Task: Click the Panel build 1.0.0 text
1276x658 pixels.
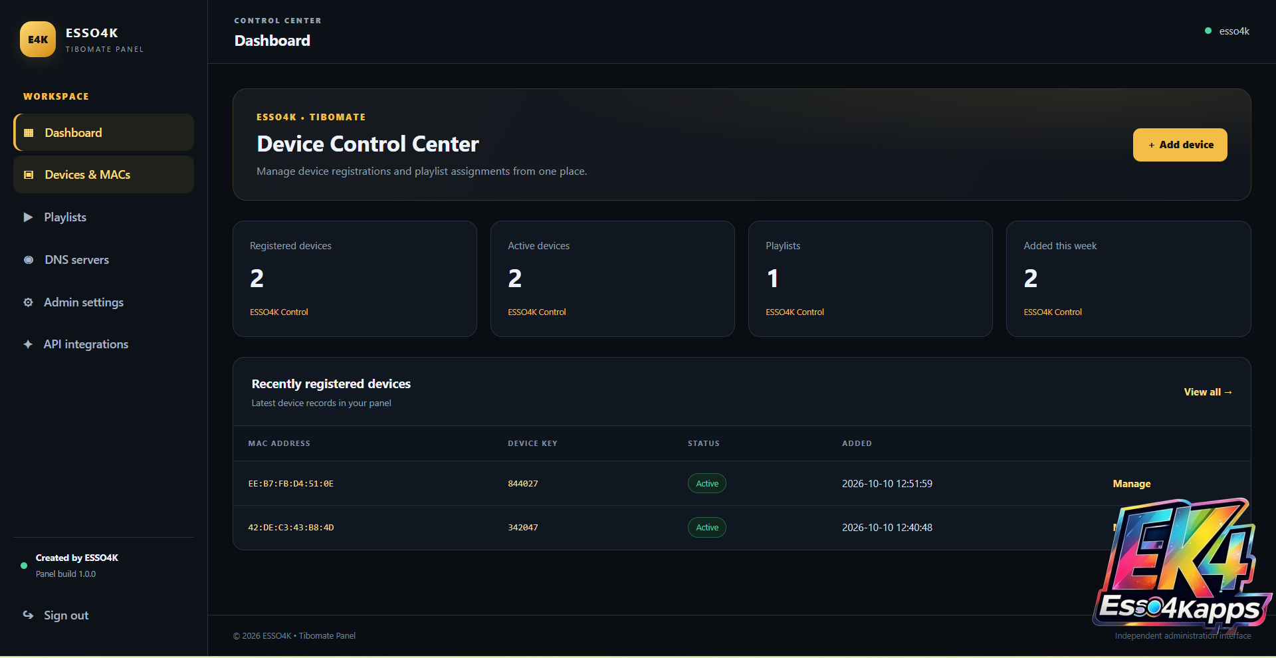Action: click(66, 574)
